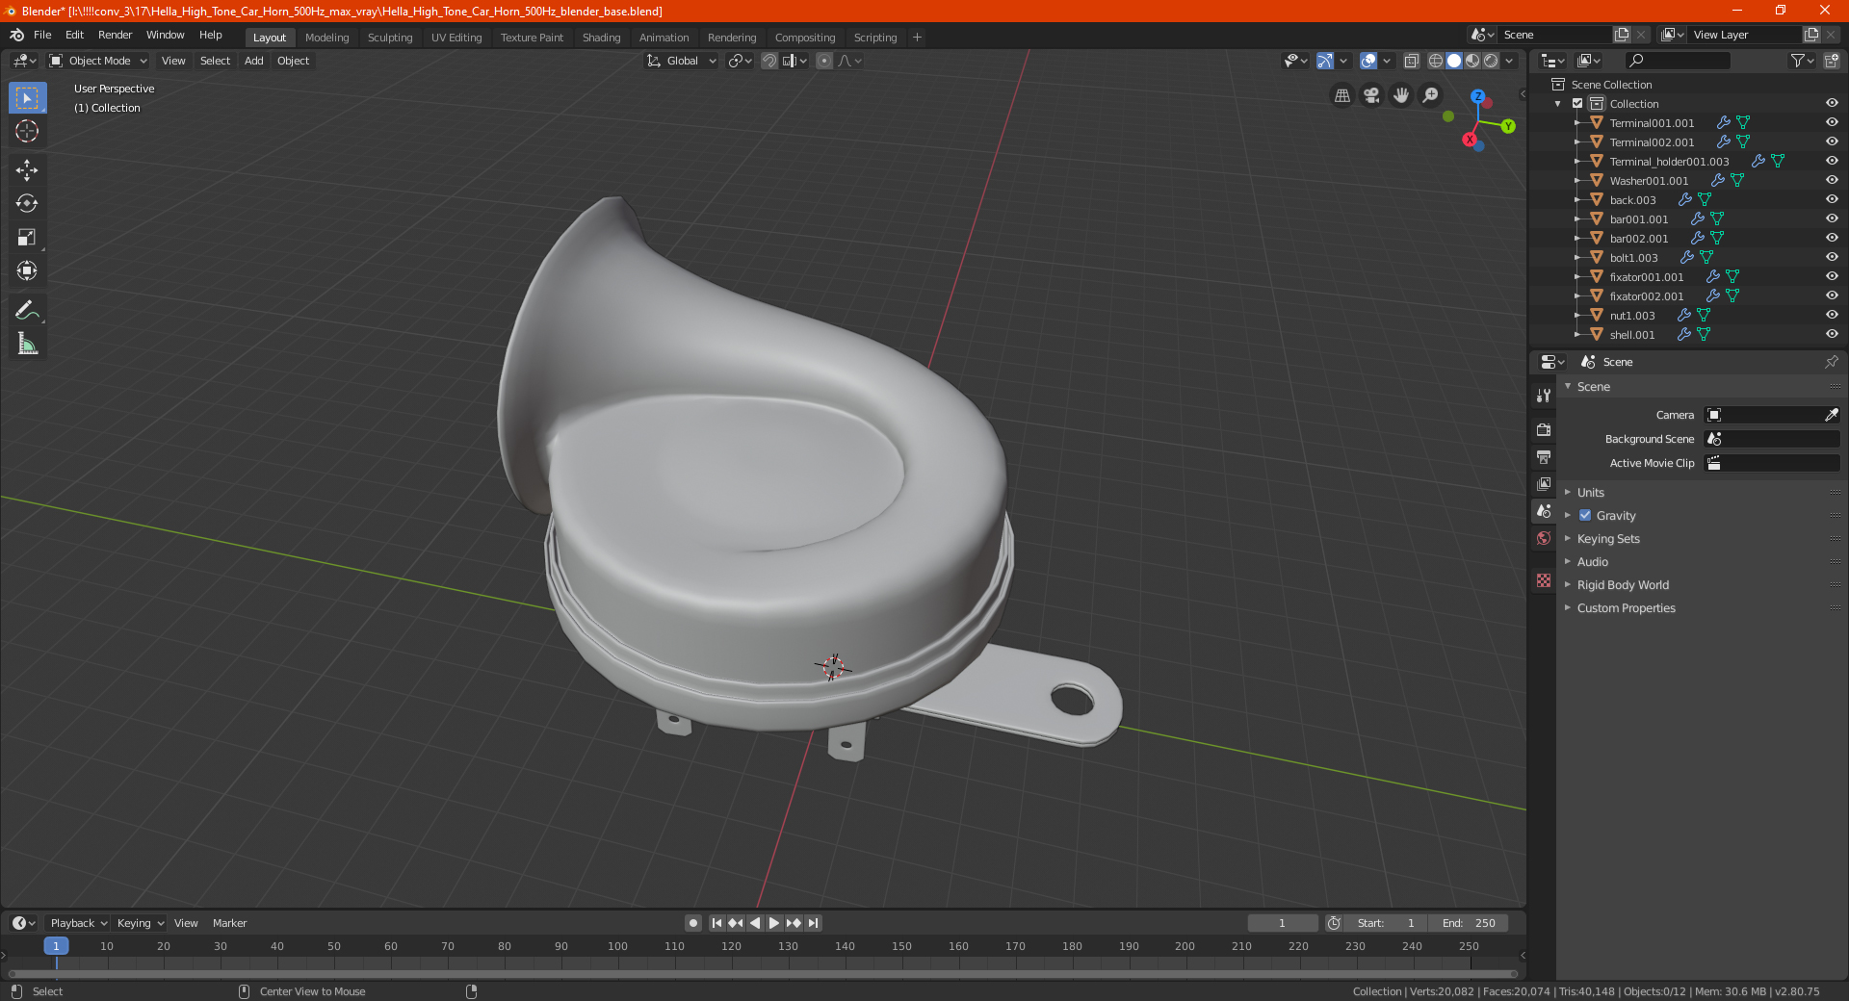Toggle the Gravity checkbox

click(x=1585, y=515)
